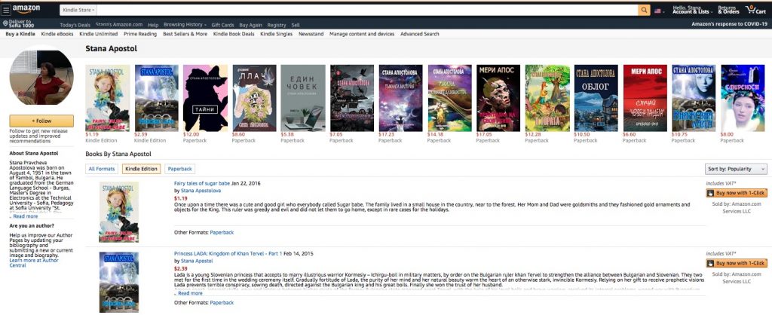This screenshot has width=772, height=315.
Task: Open Browsing History dropdown
Action: [185, 25]
